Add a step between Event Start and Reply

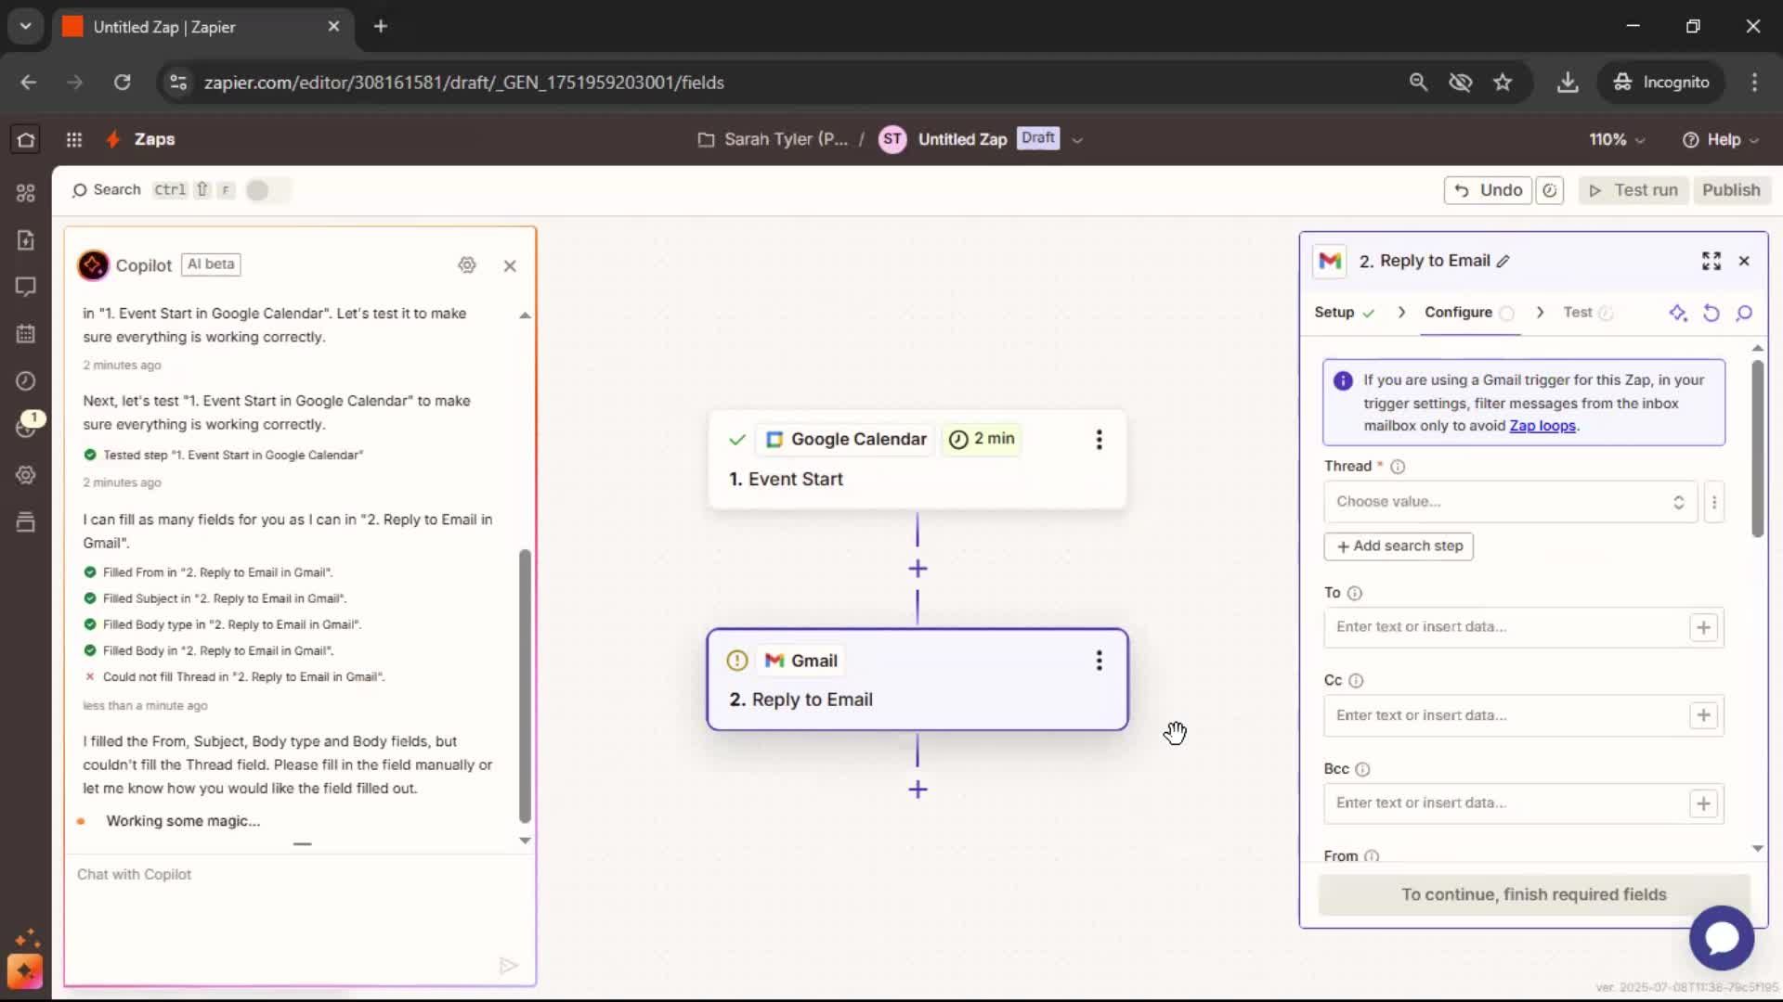point(918,569)
